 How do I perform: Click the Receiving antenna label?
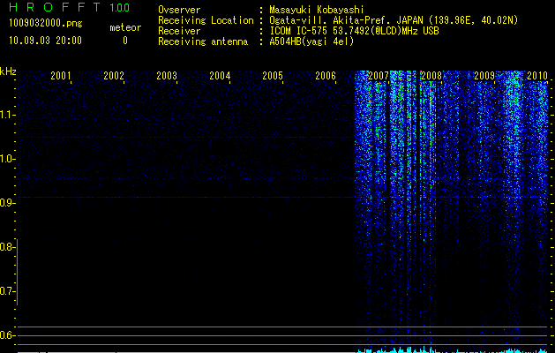coord(203,41)
